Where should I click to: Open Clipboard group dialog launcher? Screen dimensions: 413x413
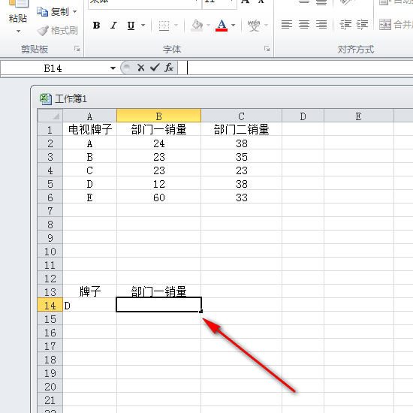pos(77,49)
